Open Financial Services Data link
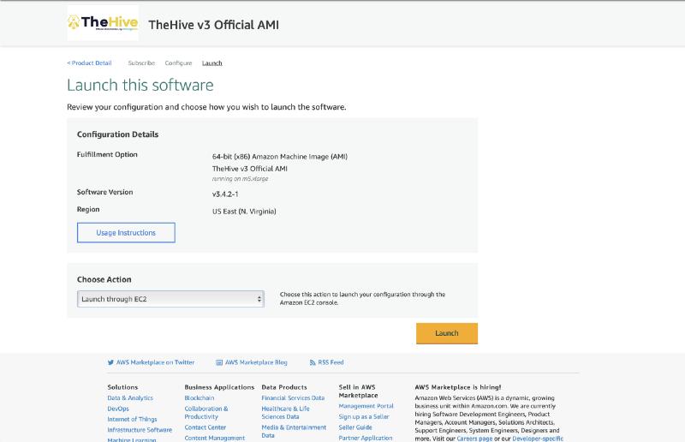 click(x=293, y=398)
